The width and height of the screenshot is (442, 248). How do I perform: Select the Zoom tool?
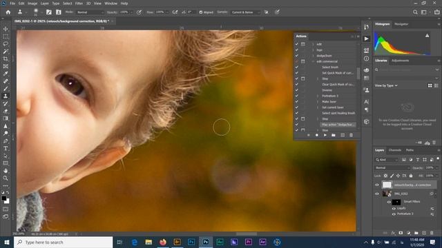point(6,178)
